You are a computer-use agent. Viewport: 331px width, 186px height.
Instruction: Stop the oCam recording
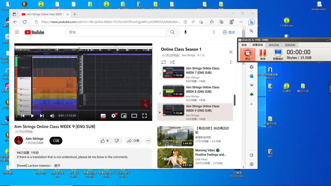248,54
